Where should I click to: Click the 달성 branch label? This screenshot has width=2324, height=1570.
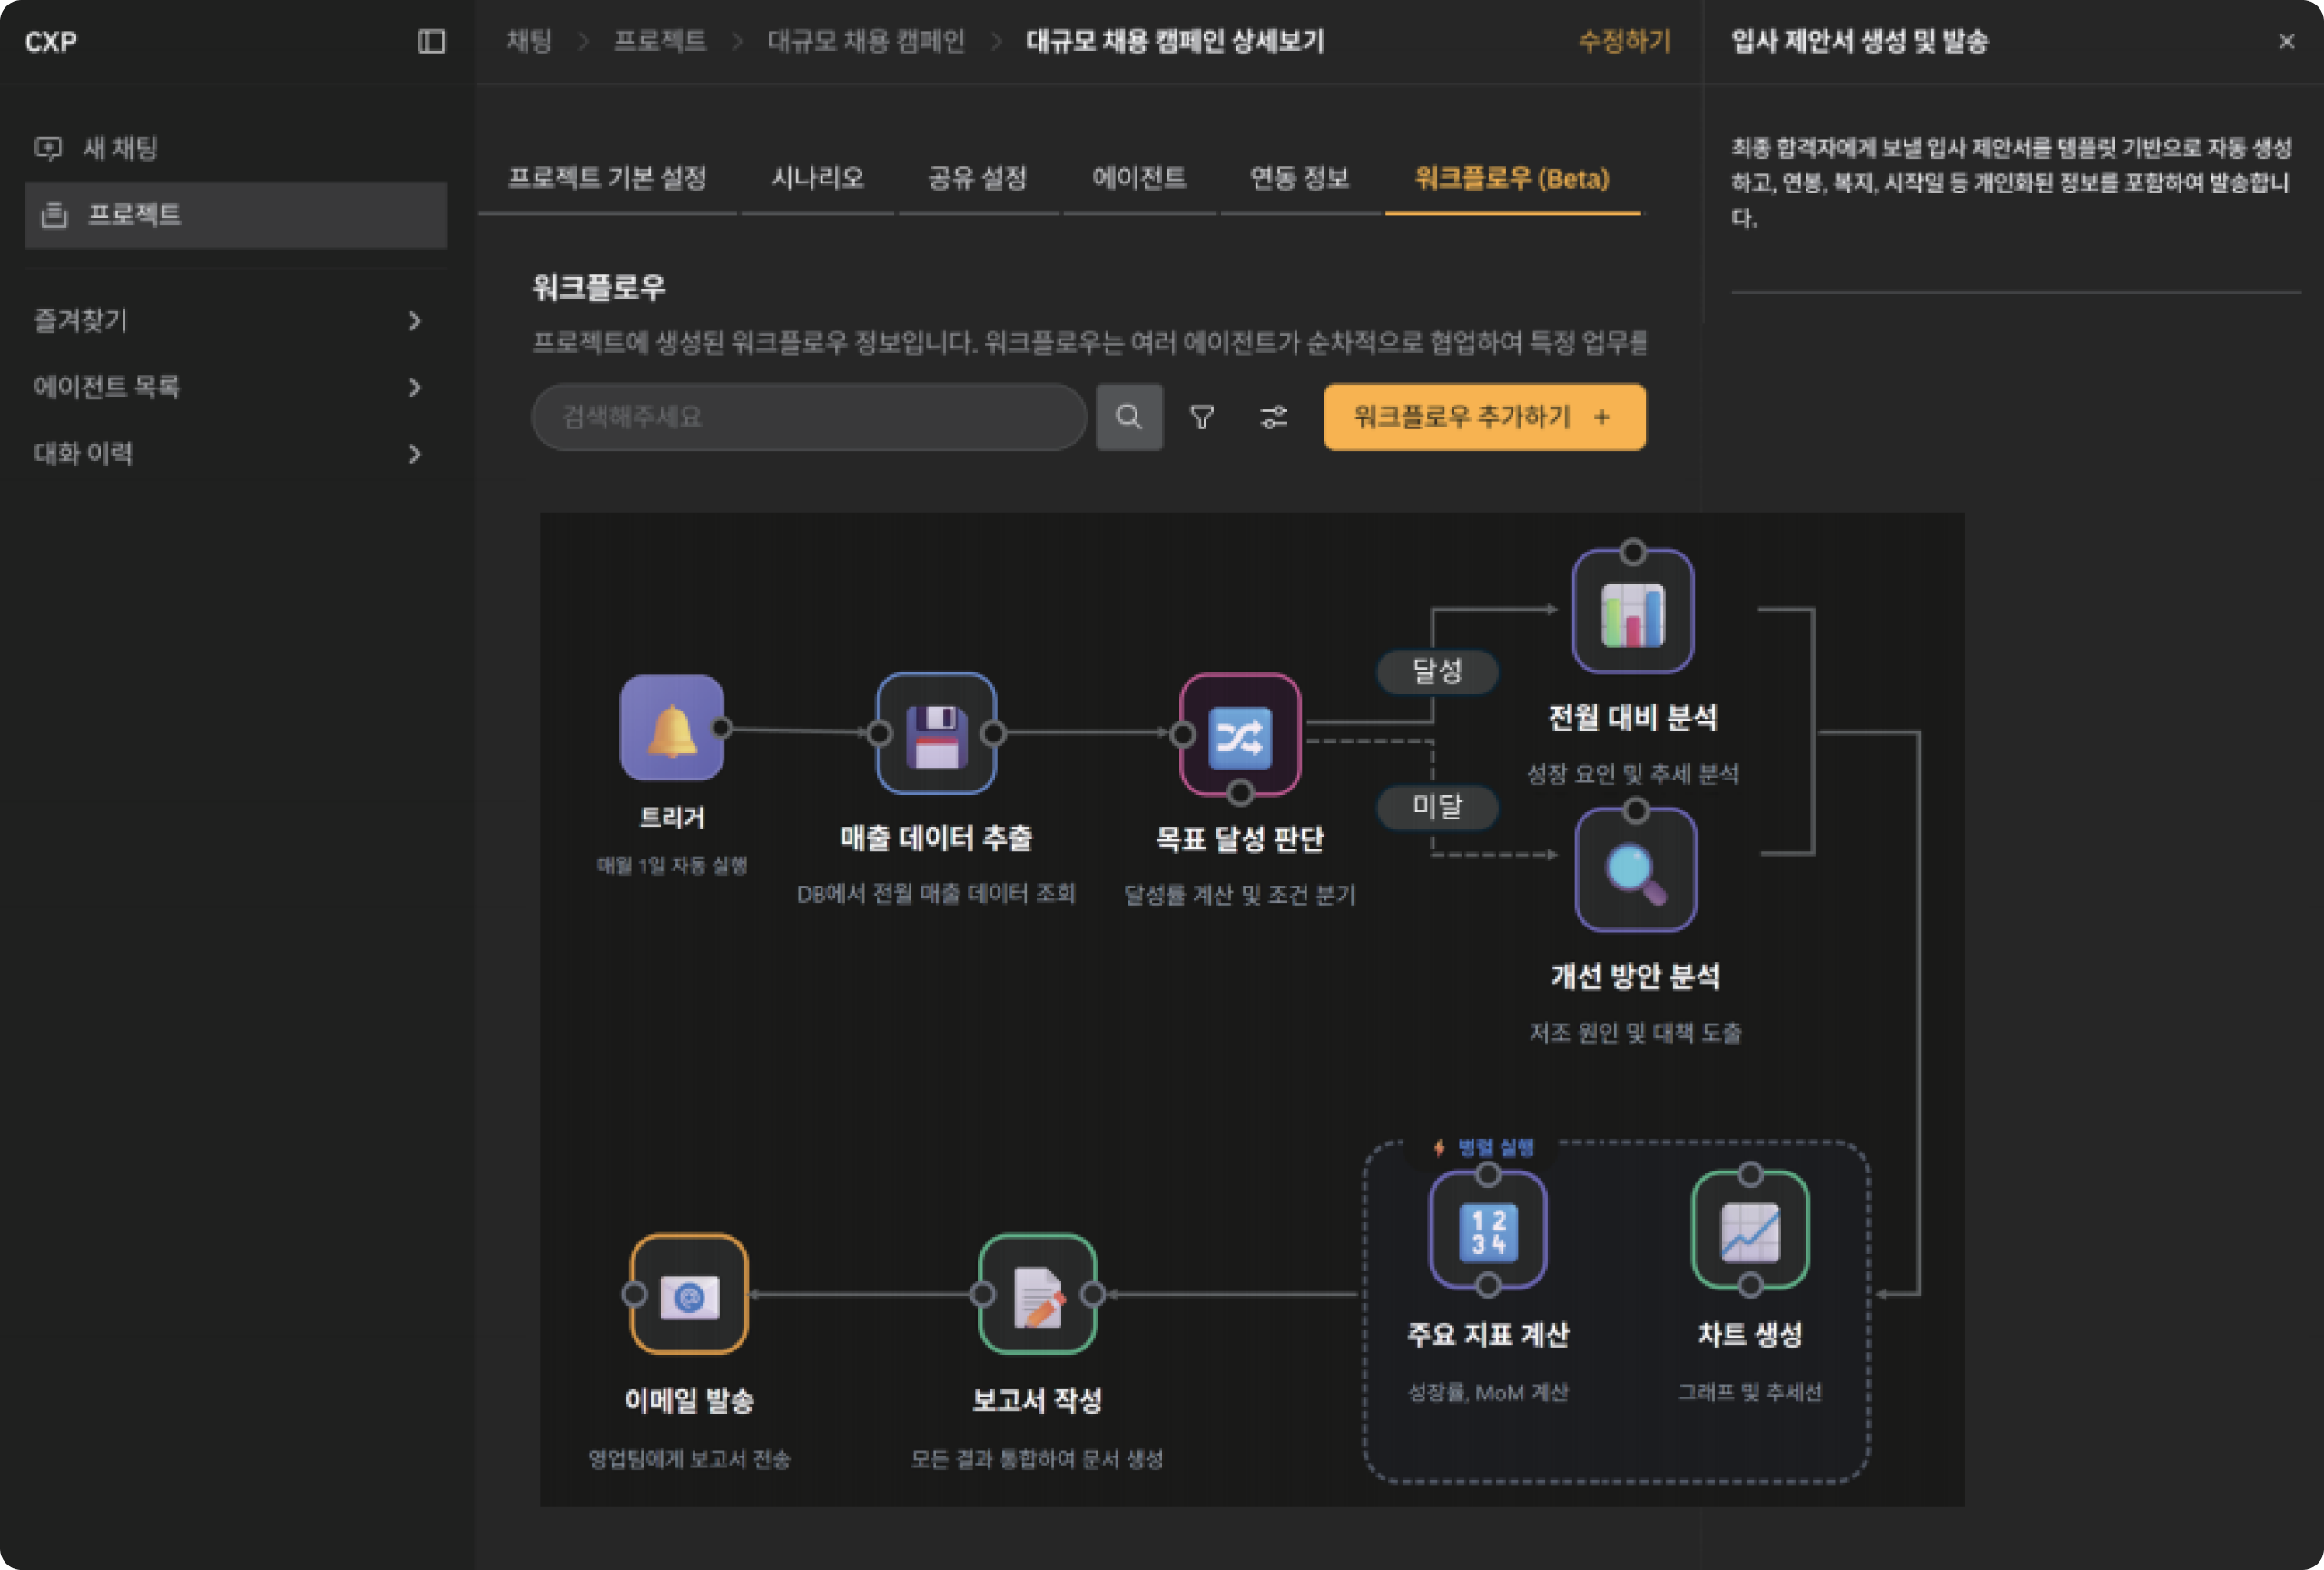point(1437,671)
